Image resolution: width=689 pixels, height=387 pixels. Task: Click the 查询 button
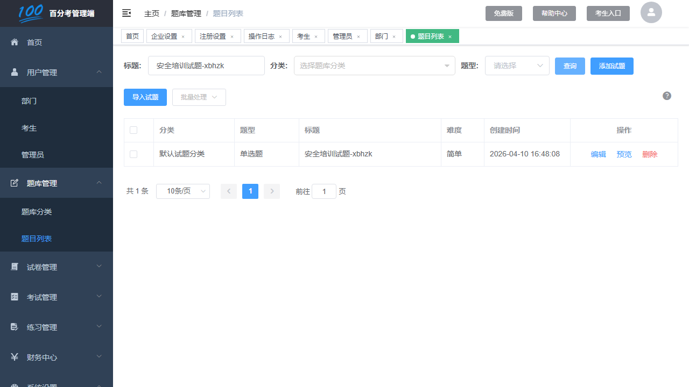(570, 66)
